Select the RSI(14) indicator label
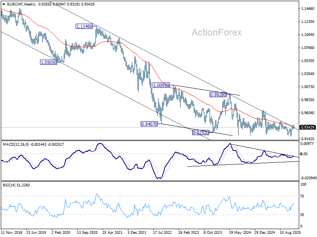 pyautogui.click(x=9, y=185)
